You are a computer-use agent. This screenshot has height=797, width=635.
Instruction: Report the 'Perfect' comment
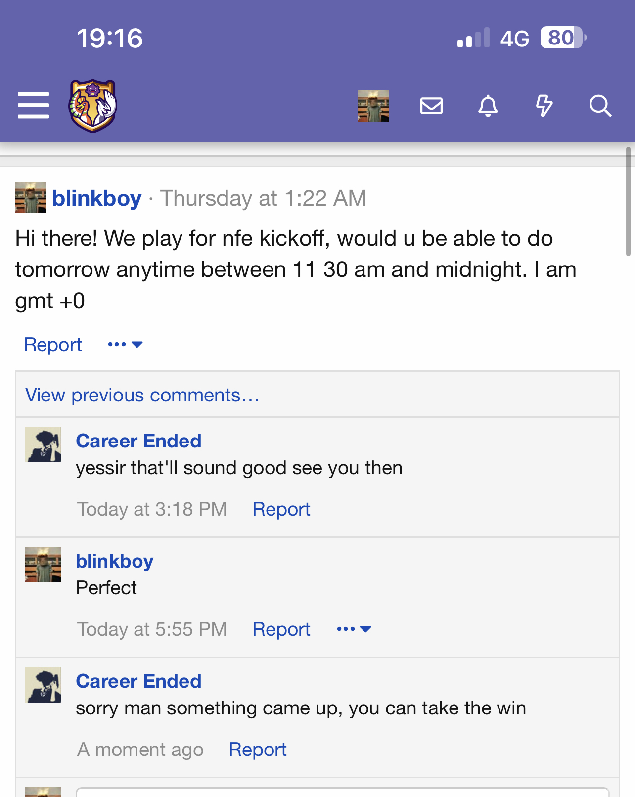(x=281, y=629)
